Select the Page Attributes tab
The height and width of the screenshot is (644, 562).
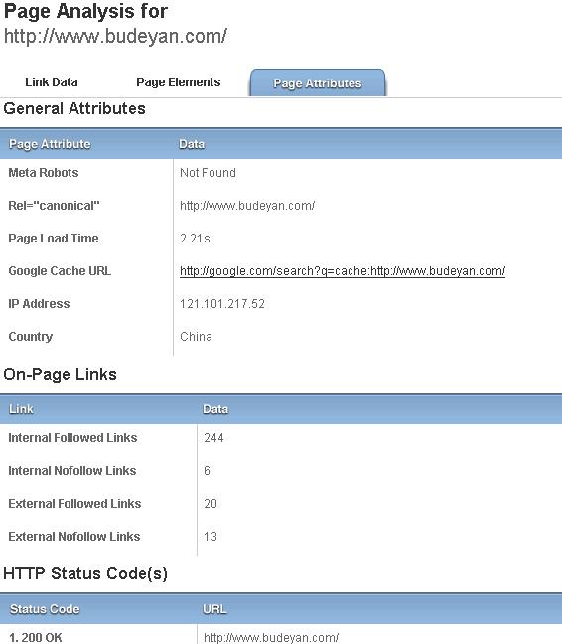click(318, 82)
